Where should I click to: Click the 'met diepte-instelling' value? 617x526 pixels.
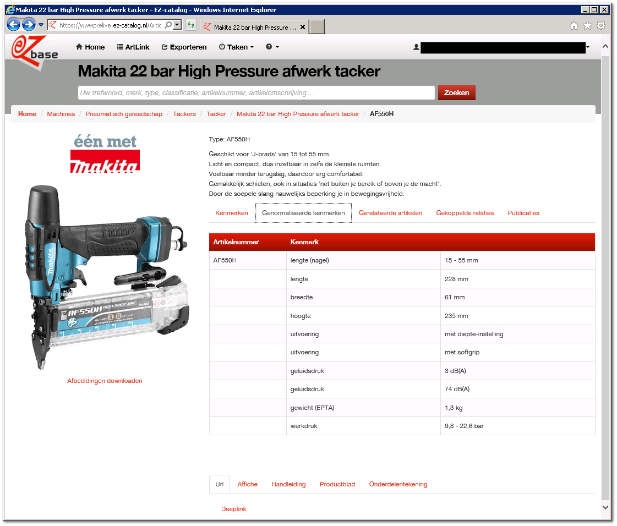tap(474, 334)
